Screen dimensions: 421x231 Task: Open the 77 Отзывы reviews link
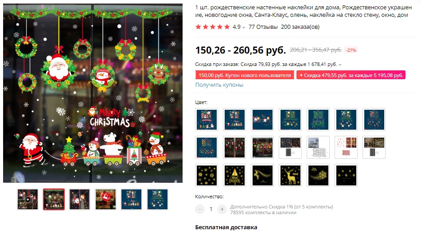point(263,27)
